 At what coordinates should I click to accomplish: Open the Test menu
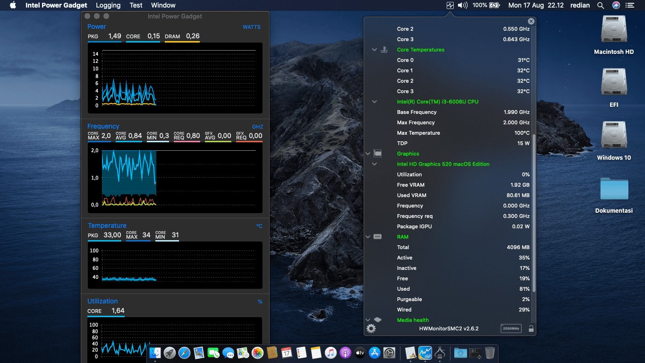136,5
